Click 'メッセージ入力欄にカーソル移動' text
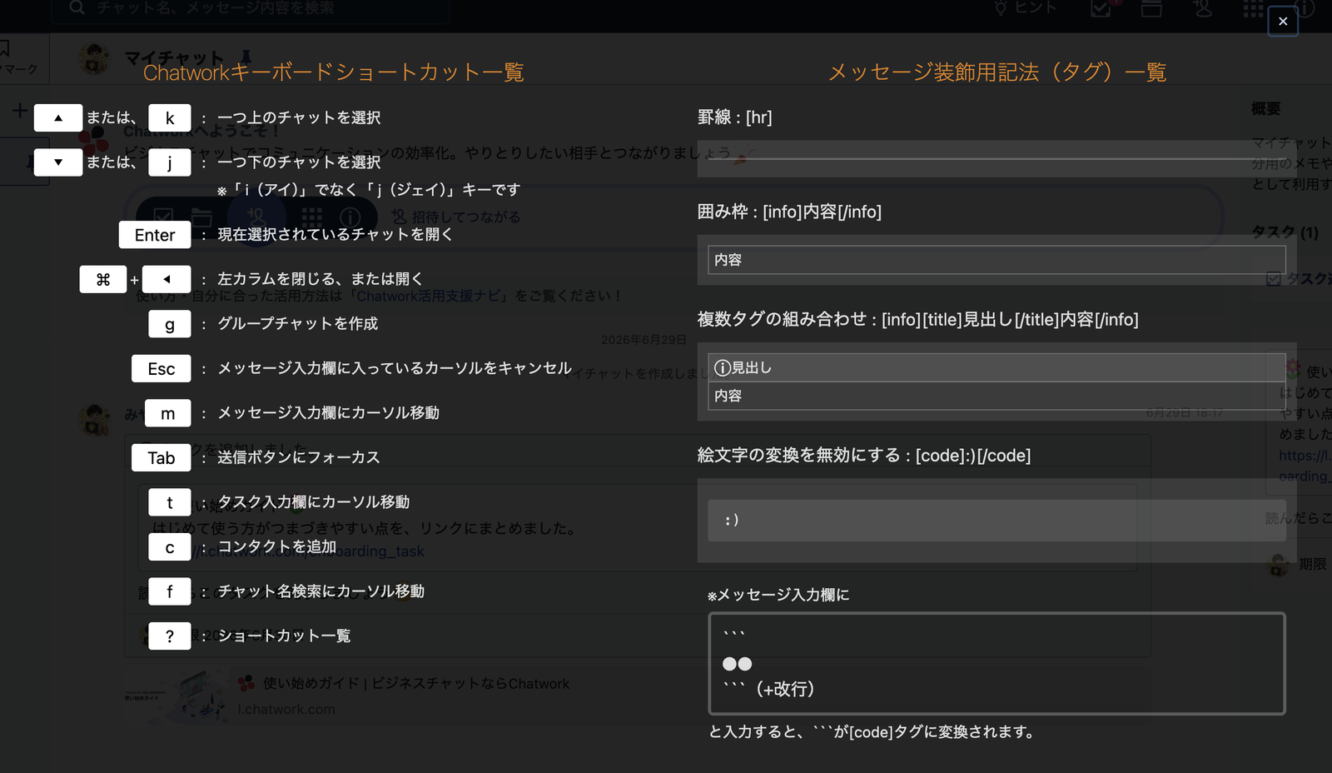The height and width of the screenshot is (773, 1332). click(x=328, y=412)
